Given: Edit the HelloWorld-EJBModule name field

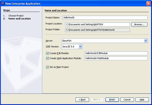Looking at the screenshot, I should pyautogui.click(x=116, y=53).
